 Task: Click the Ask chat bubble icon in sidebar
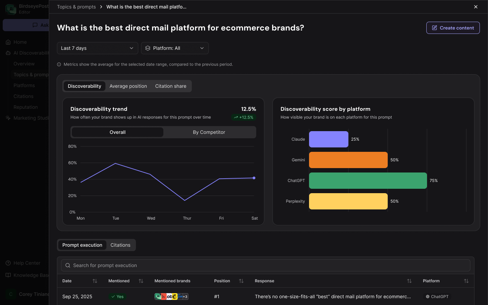[35, 25]
